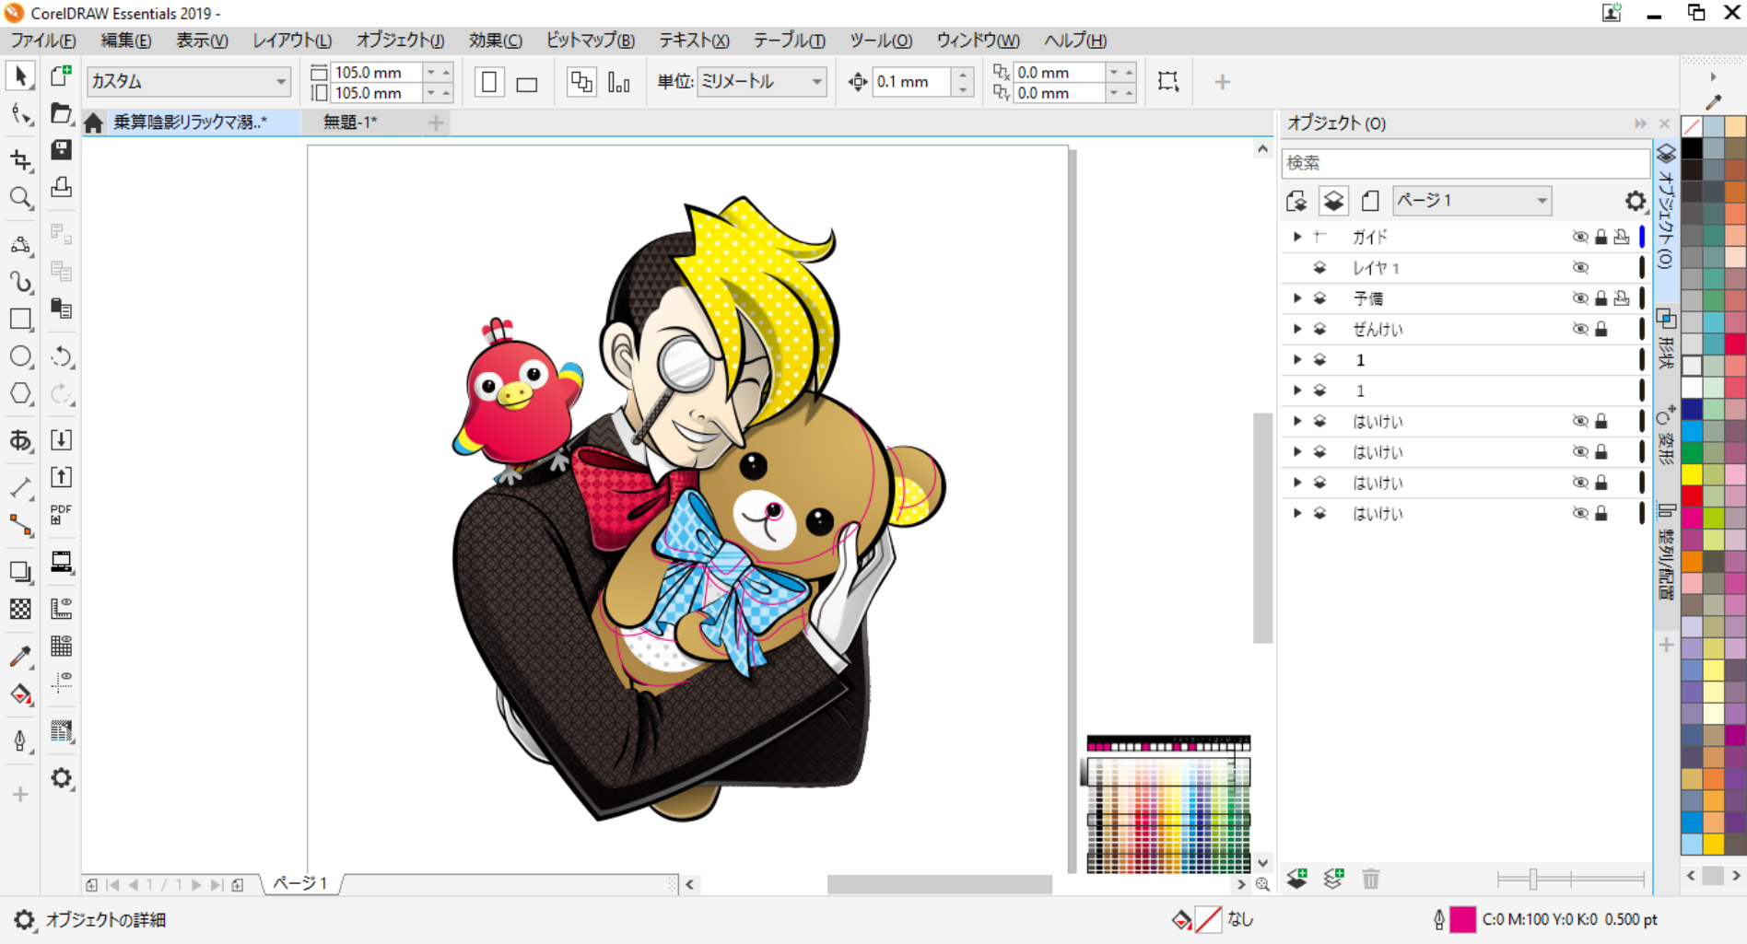The image size is (1747, 944).
Task: Click the Import icon
Action: coord(62,439)
